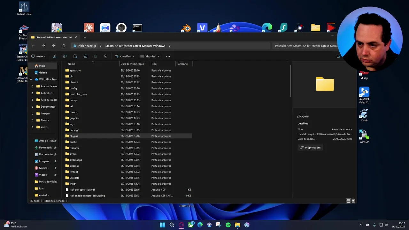409x230 pixels.
Task: Open Spotify from the taskbar
Action: click(x=228, y=225)
